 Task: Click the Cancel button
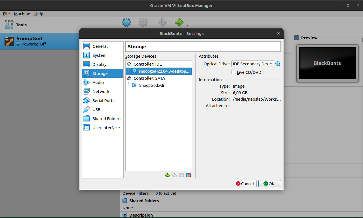coord(245,184)
